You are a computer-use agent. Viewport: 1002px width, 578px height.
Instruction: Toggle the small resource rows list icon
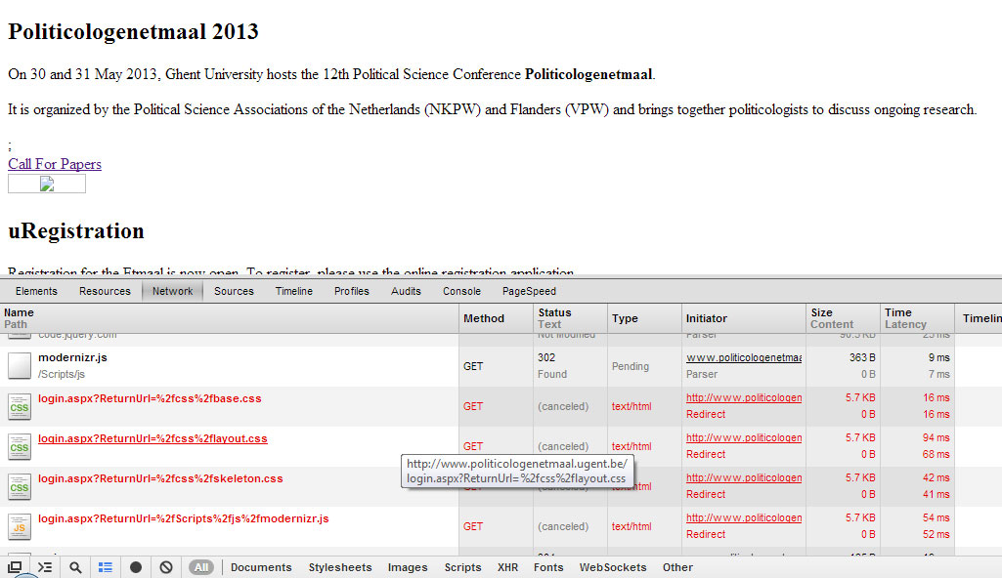(x=106, y=567)
